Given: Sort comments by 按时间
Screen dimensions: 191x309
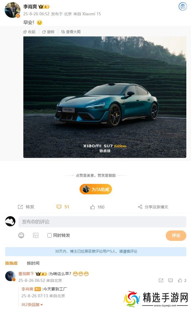Looking at the screenshot, I should coord(33,263).
